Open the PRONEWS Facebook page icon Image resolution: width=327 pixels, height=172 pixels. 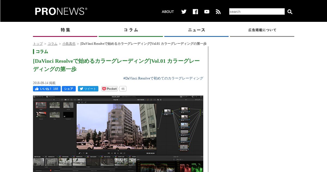[x=195, y=12]
